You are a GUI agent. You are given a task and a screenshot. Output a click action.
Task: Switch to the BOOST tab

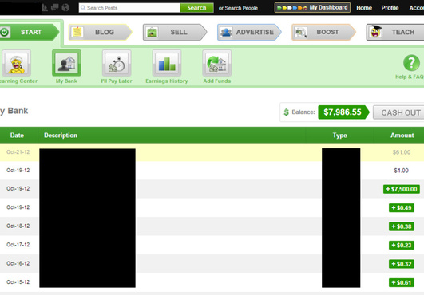coord(323,32)
